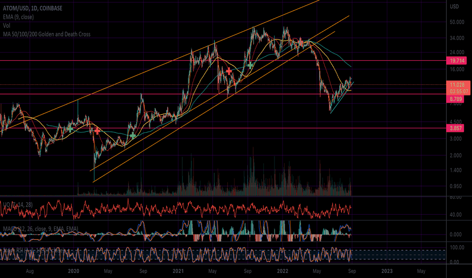Image resolution: width=472 pixels, height=278 pixels.
Task: Click the current price tag 11.028
Action: (x=457, y=85)
